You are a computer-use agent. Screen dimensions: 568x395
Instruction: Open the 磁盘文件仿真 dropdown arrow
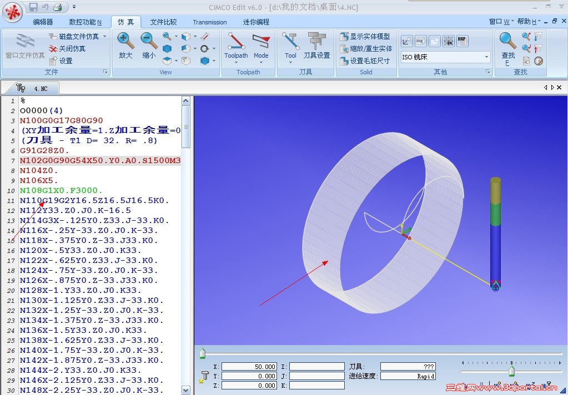(105, 36)
